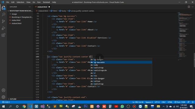Change language mode via HTML status item
Screen dimensions: 195x109
click(170, 102)
